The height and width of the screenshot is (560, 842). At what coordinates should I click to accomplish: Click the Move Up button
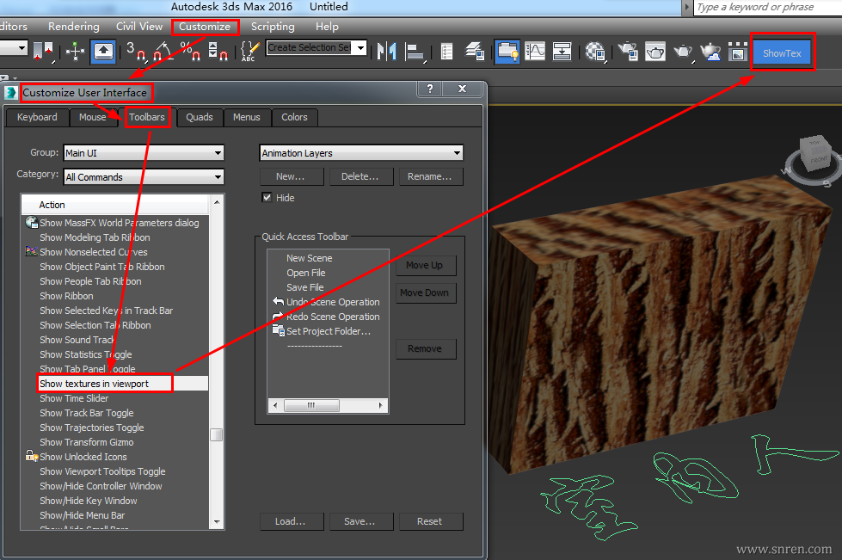point(425,265)
